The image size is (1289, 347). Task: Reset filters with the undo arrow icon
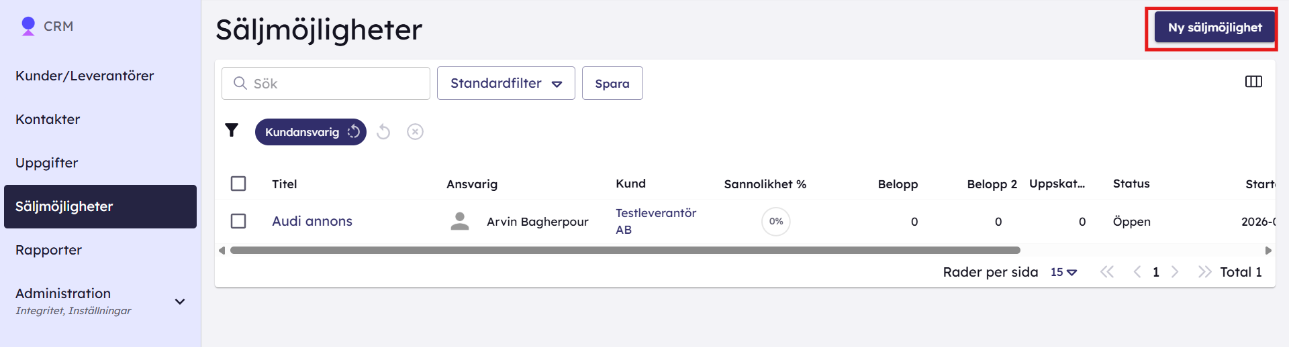click(383, 132)
